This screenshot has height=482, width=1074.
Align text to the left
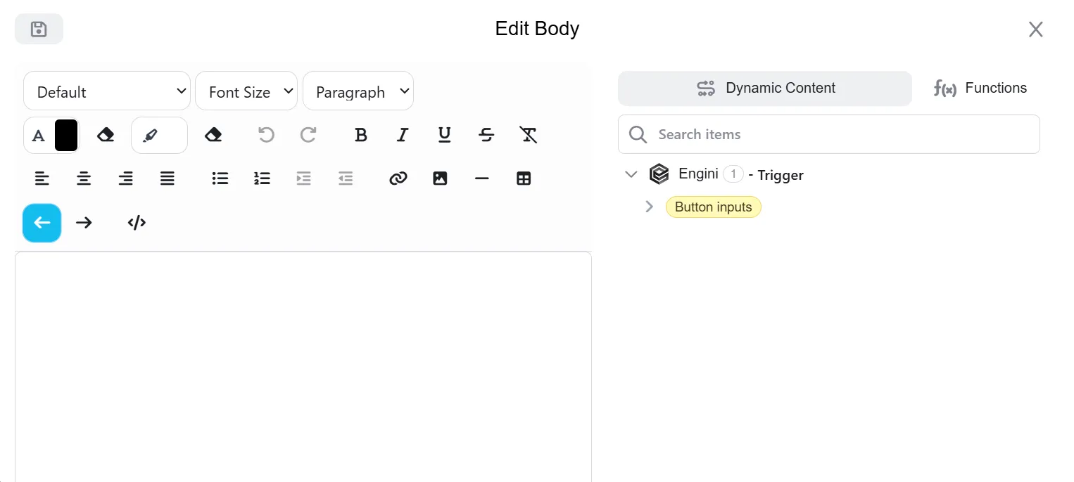pos(42,179)
